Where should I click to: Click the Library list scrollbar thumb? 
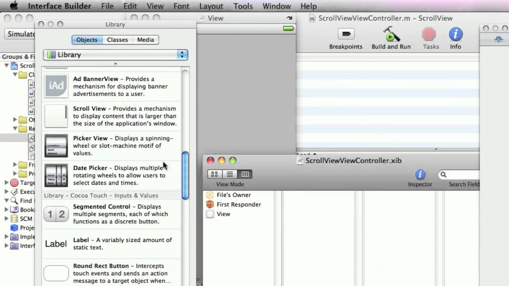click(185, 176)
